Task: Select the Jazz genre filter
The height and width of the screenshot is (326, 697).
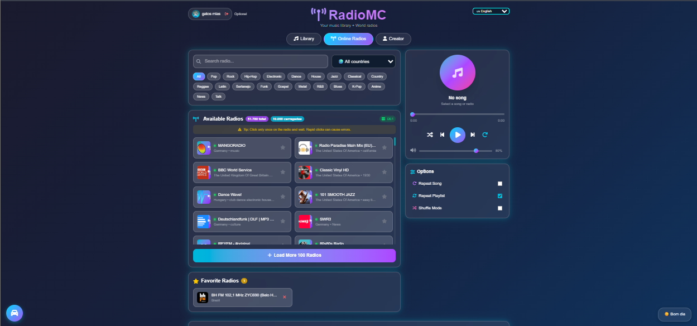Action: click(334, 76)
